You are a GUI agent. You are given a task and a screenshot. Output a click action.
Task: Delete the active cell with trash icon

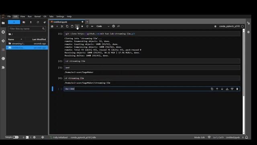[x=237, y=89]
